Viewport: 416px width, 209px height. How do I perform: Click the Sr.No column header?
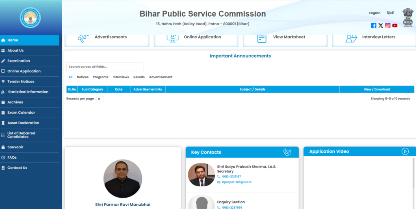coord(72,90)
